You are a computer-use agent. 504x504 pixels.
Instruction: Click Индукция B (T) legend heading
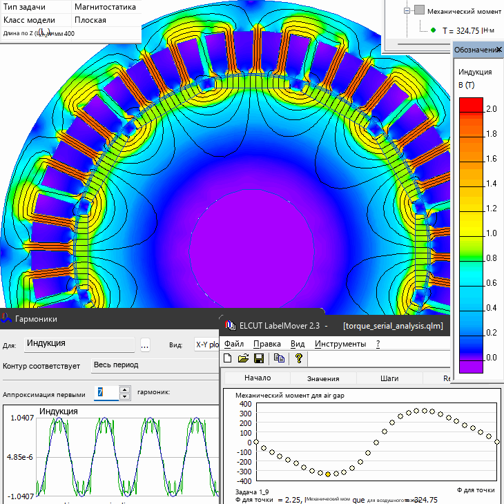475,78
